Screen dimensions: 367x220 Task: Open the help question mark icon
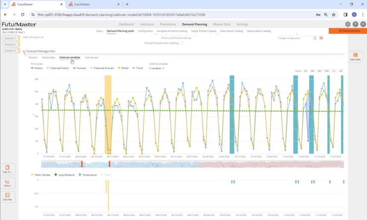tap(355, 24)
